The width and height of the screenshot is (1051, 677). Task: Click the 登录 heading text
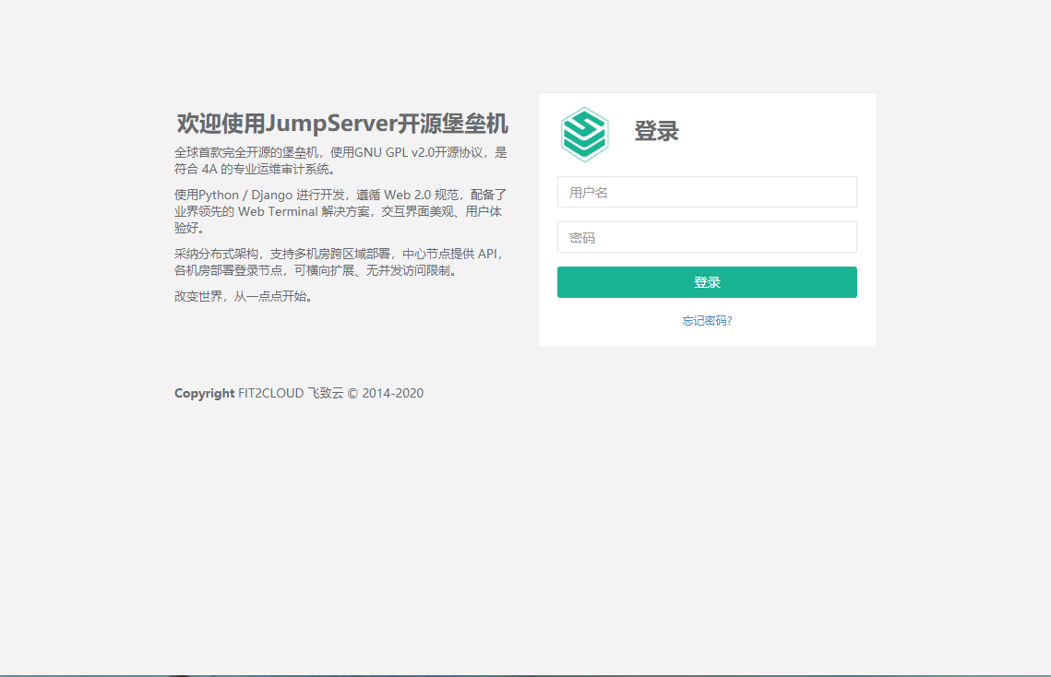tap(658, 131)
